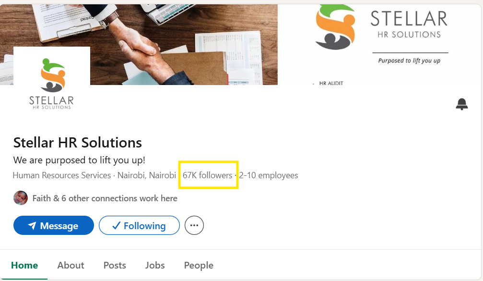Click Faith's connection profile picture
Screen dimensions: 483x281
(21, 198)
